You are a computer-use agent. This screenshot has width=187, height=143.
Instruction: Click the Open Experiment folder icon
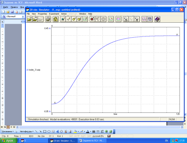coord(29,19)
